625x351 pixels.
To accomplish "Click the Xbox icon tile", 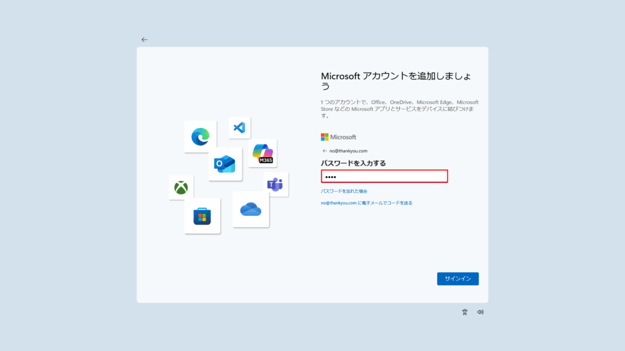I will (x=181, y=188).
